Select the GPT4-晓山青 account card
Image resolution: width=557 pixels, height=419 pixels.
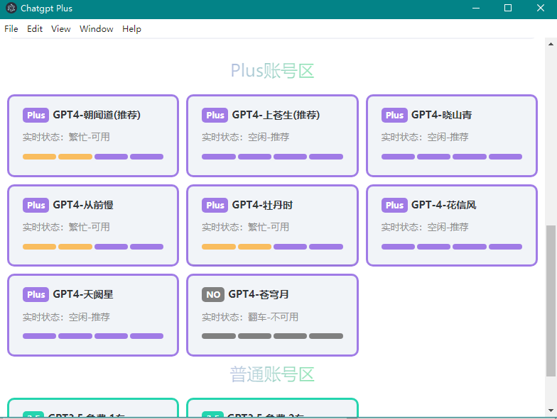point(452,135)
